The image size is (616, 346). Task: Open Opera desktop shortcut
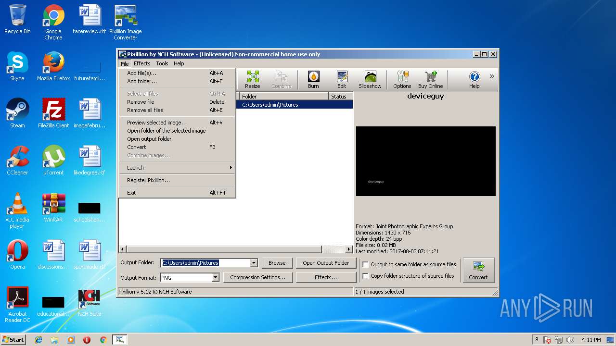click(x=17, y=255)
